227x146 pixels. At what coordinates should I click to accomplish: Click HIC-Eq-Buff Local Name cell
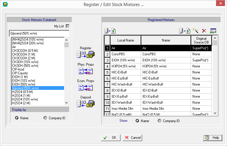click(x=125, y=78)
